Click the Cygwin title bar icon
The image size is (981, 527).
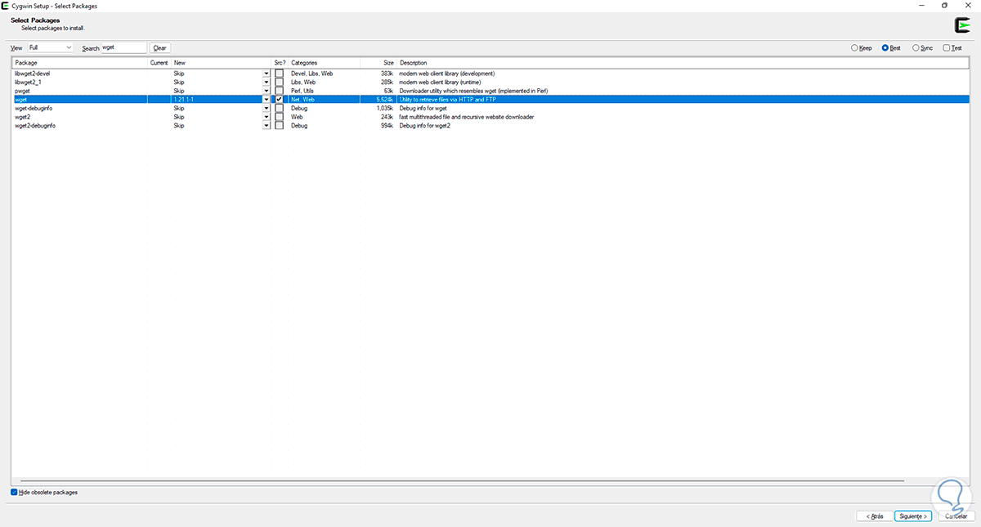6,6
